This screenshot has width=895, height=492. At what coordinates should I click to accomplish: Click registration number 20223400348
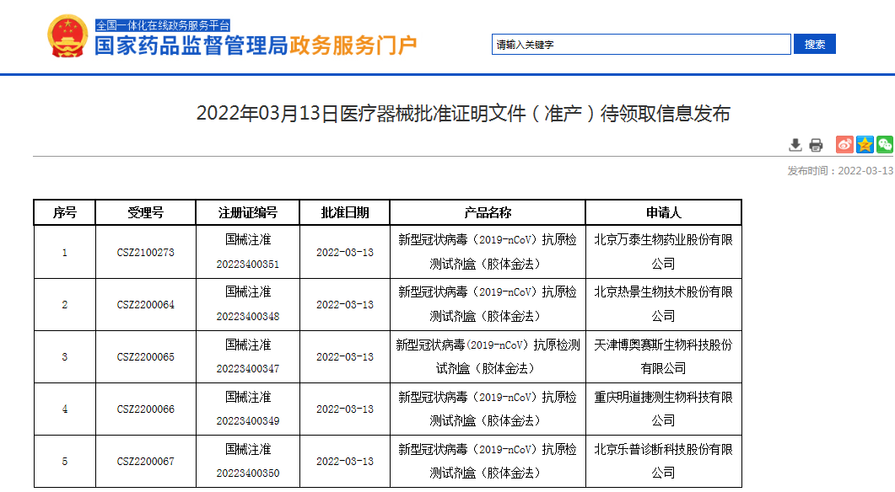coord(248,317)
